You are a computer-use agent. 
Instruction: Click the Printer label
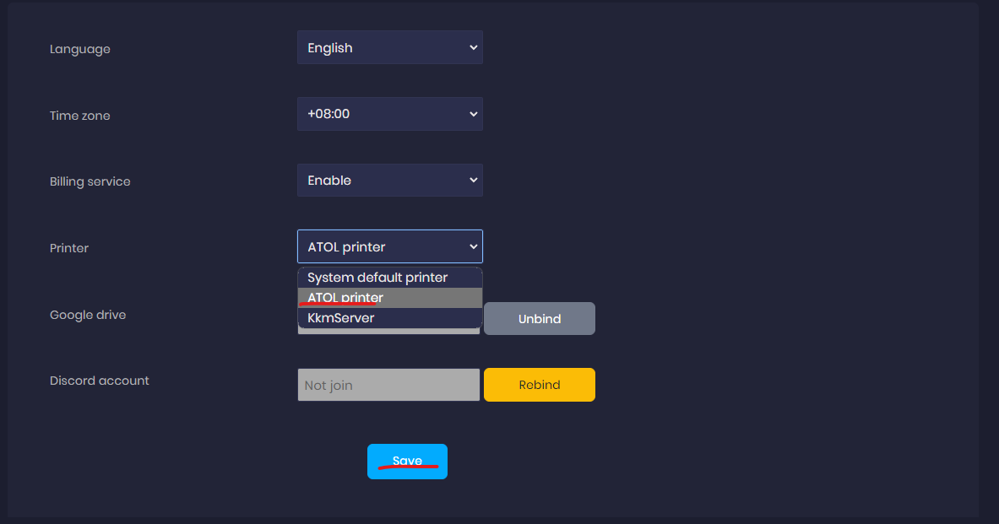point(69,248)
